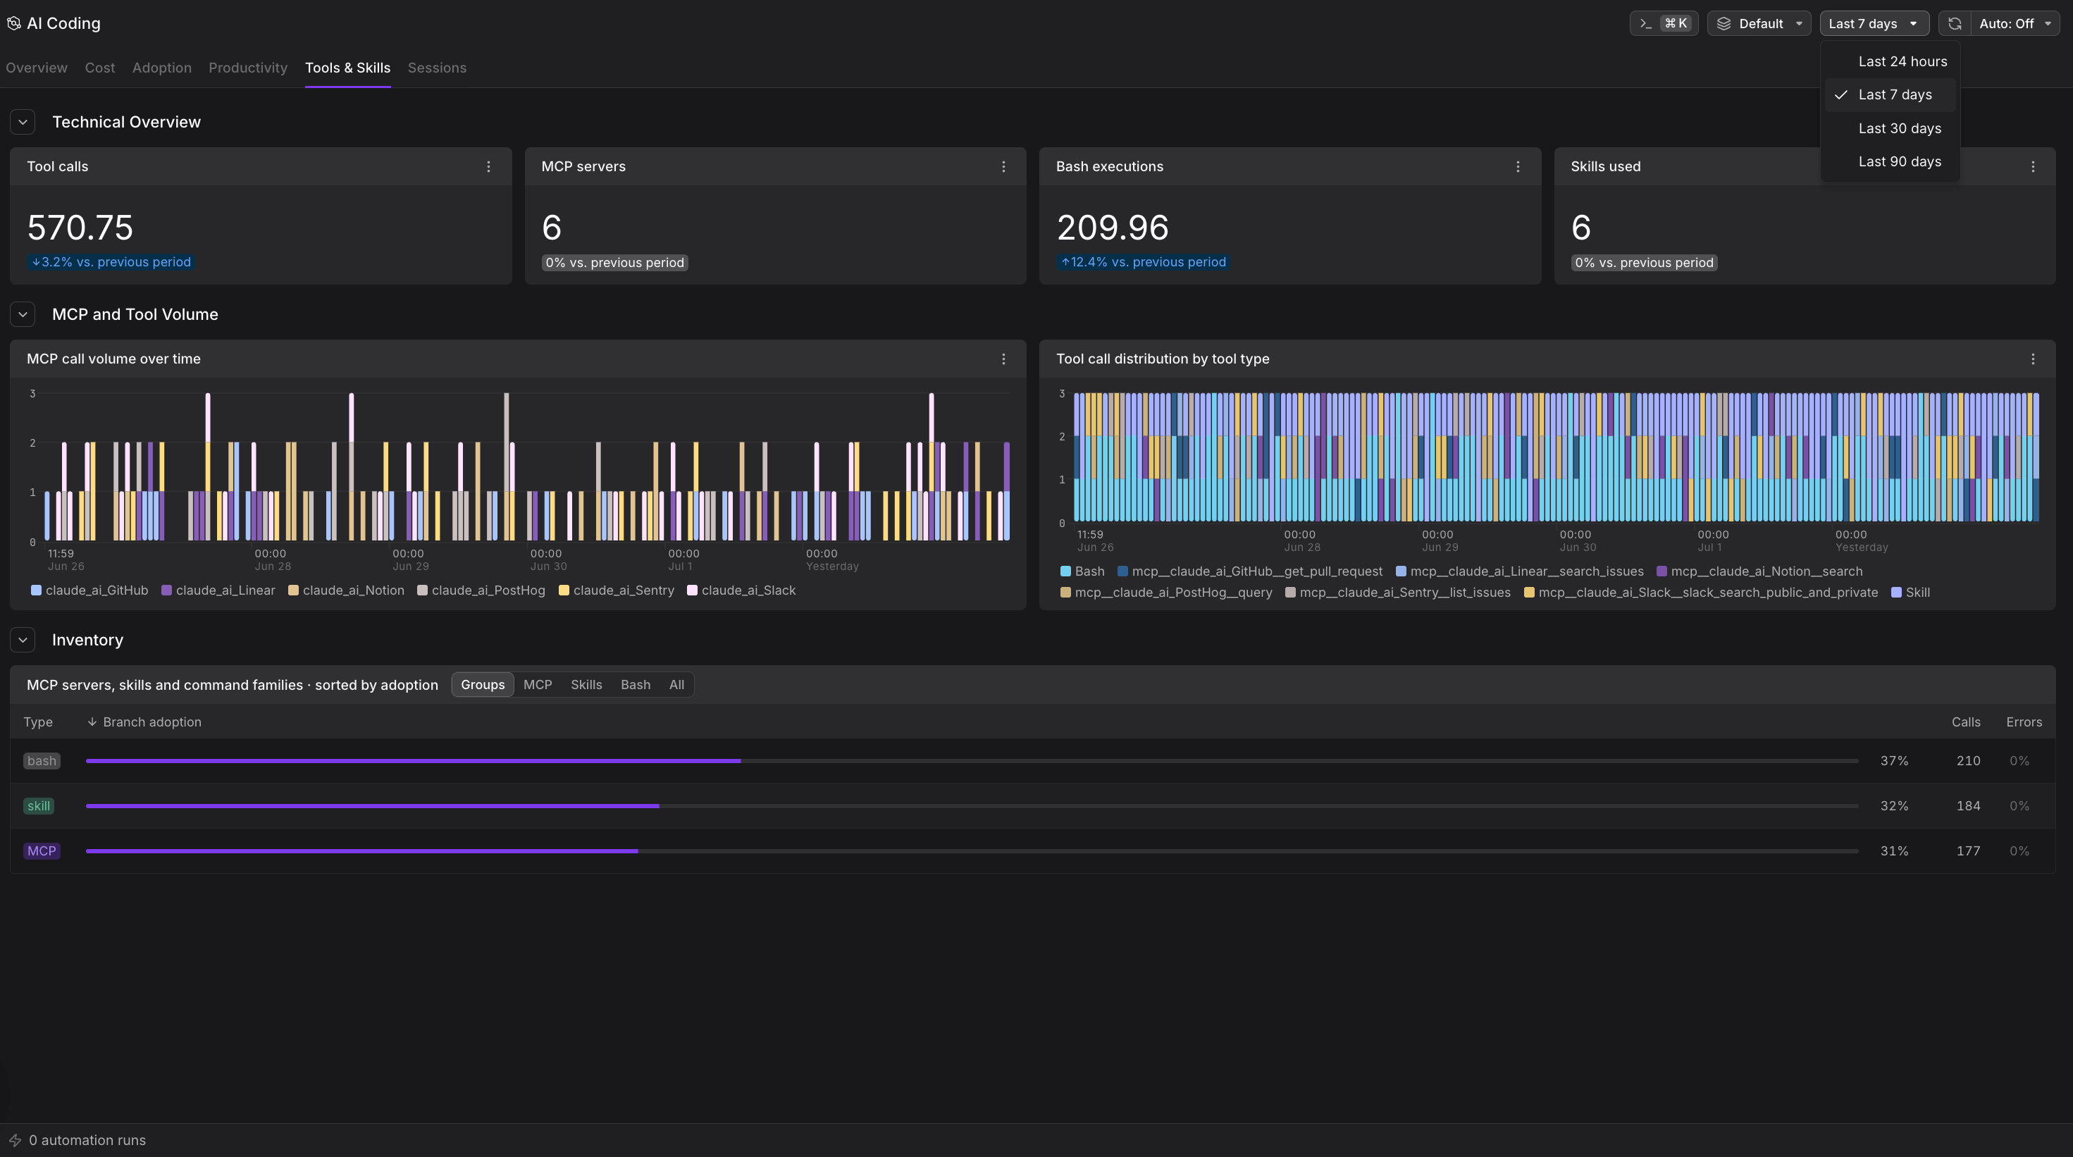2073x1157 pixels.
Task: Click the AI Coding logo icon
Action: 13,23
